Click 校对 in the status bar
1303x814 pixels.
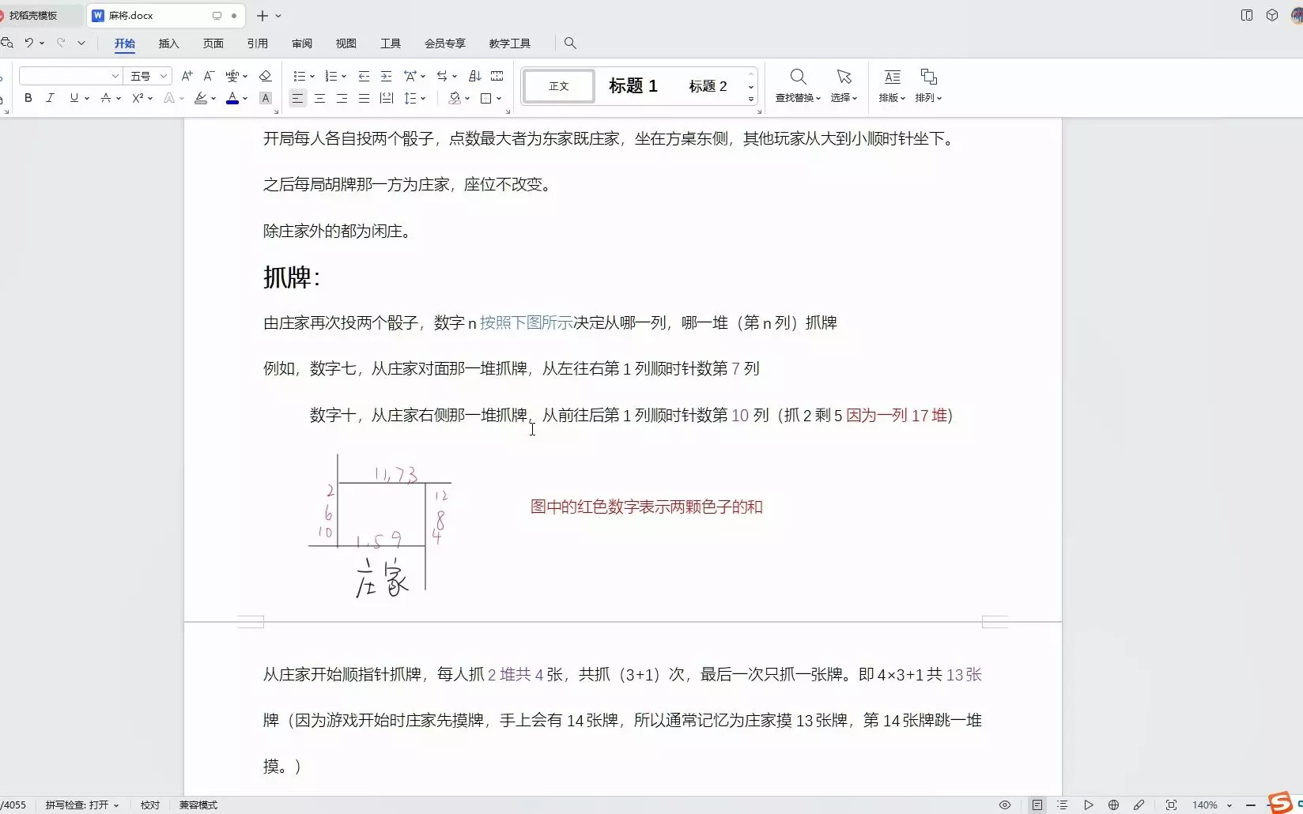tap(150, 805)
